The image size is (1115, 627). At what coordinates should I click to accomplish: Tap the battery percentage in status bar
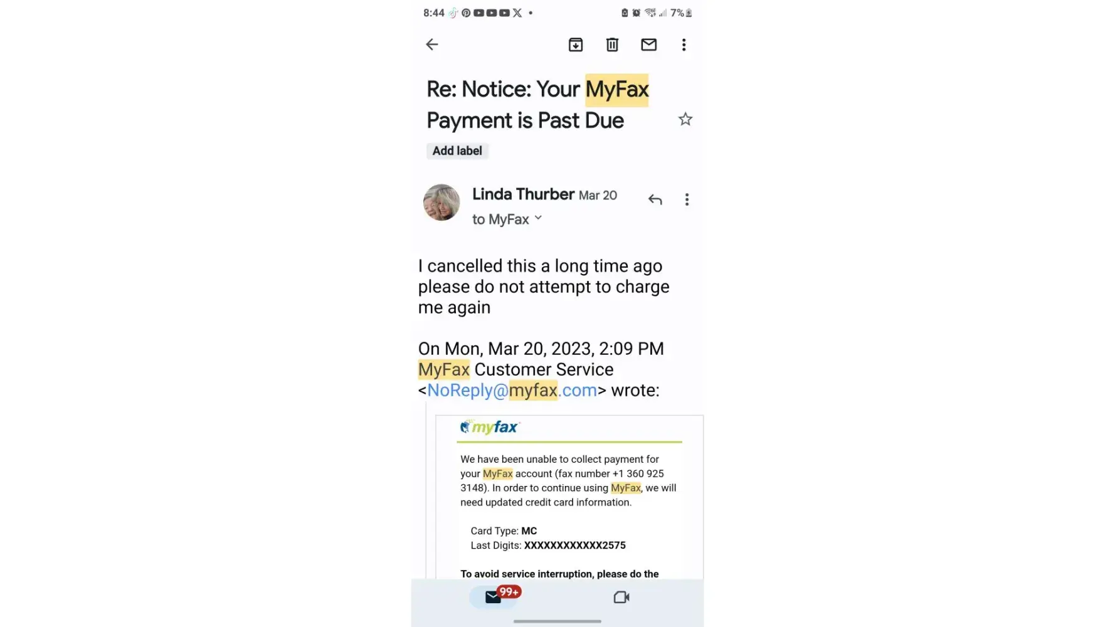pyautogui.click(x=677, y=13)
